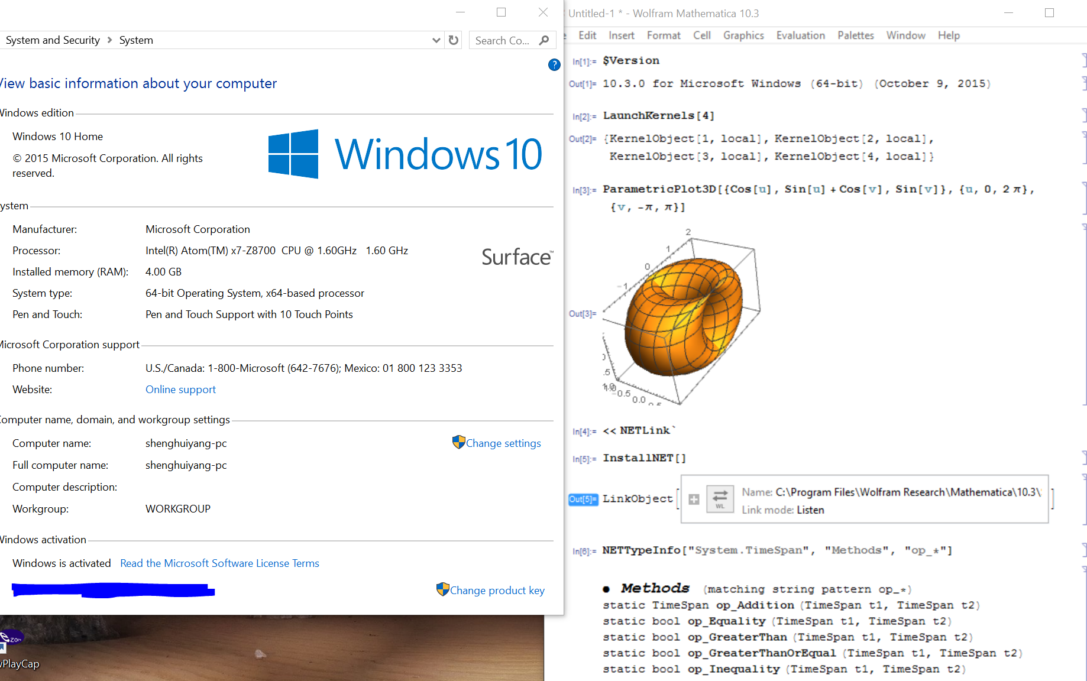Click the search magnifier icon in Control Panel
This screenshot has height=681, width=1087.
544,40
